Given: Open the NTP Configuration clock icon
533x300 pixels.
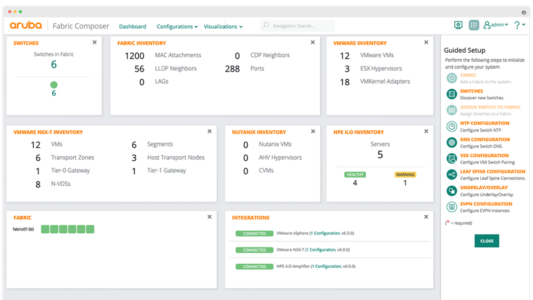Looking at the screenshot, I should pyautogui.click(x=452, y=126).
